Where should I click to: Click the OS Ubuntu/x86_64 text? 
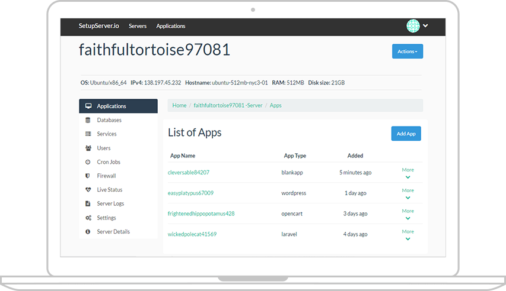[103, 83]
